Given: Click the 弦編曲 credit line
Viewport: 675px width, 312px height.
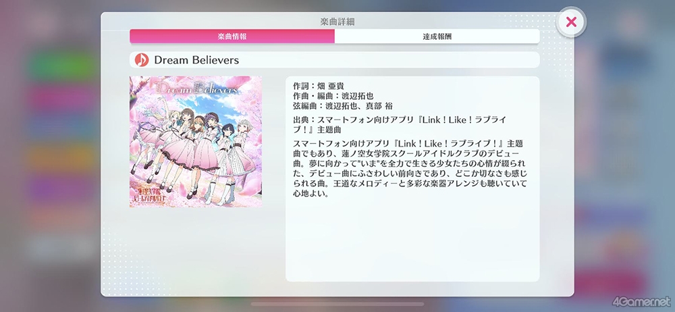Looking at the screenshot, I should coord(343,105).
